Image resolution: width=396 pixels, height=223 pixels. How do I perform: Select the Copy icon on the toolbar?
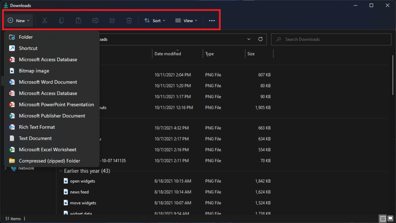click(x=61, y=20)
